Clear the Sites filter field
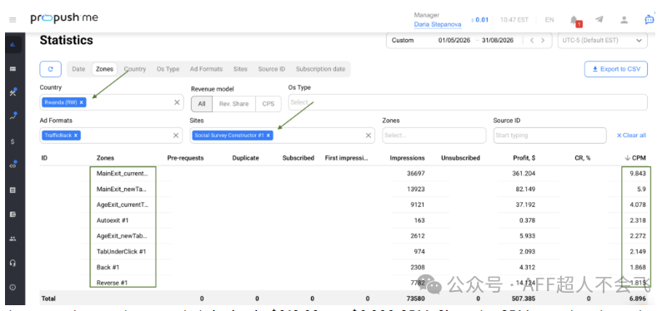 click(369, 136)
